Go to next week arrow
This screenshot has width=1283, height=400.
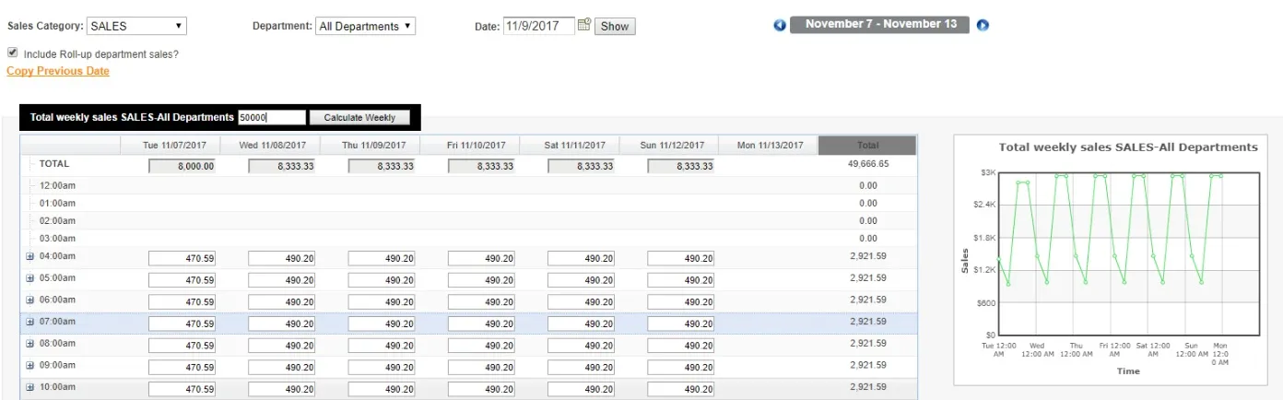pyautogui.click(x=983, y=25)
